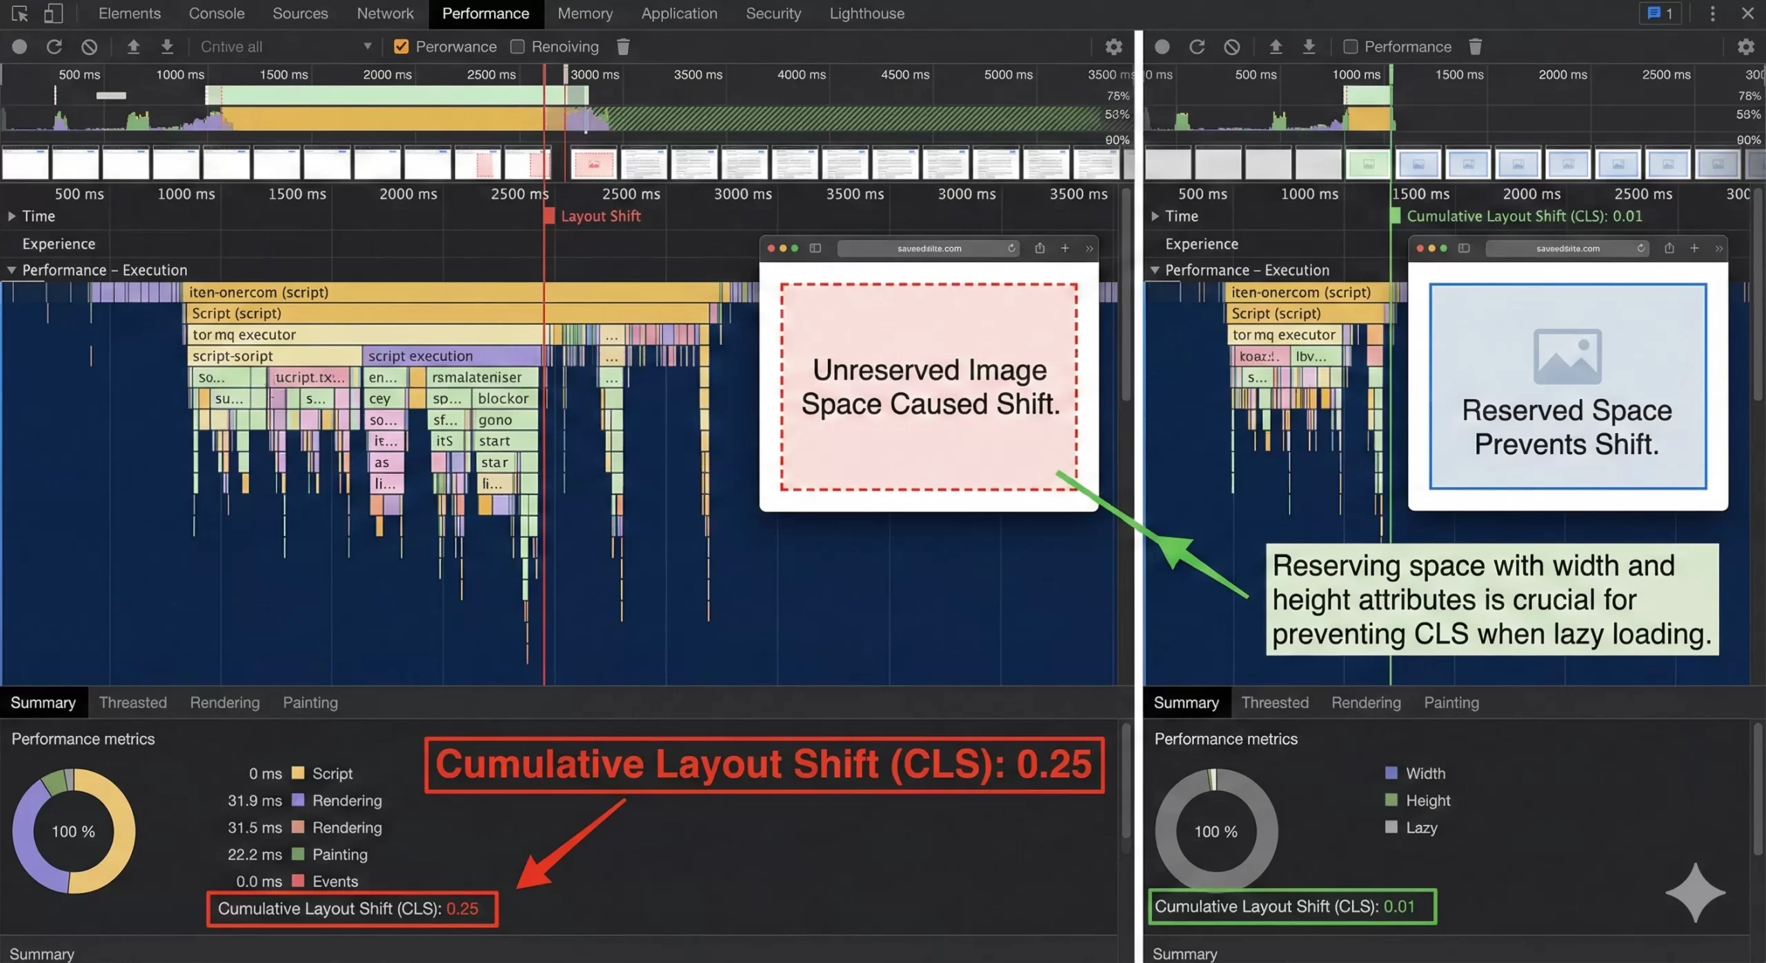Open the three-dot DevTools menu
Image resolution: width=1766 pixels, height=963 pixels.
coord(1712,13)
